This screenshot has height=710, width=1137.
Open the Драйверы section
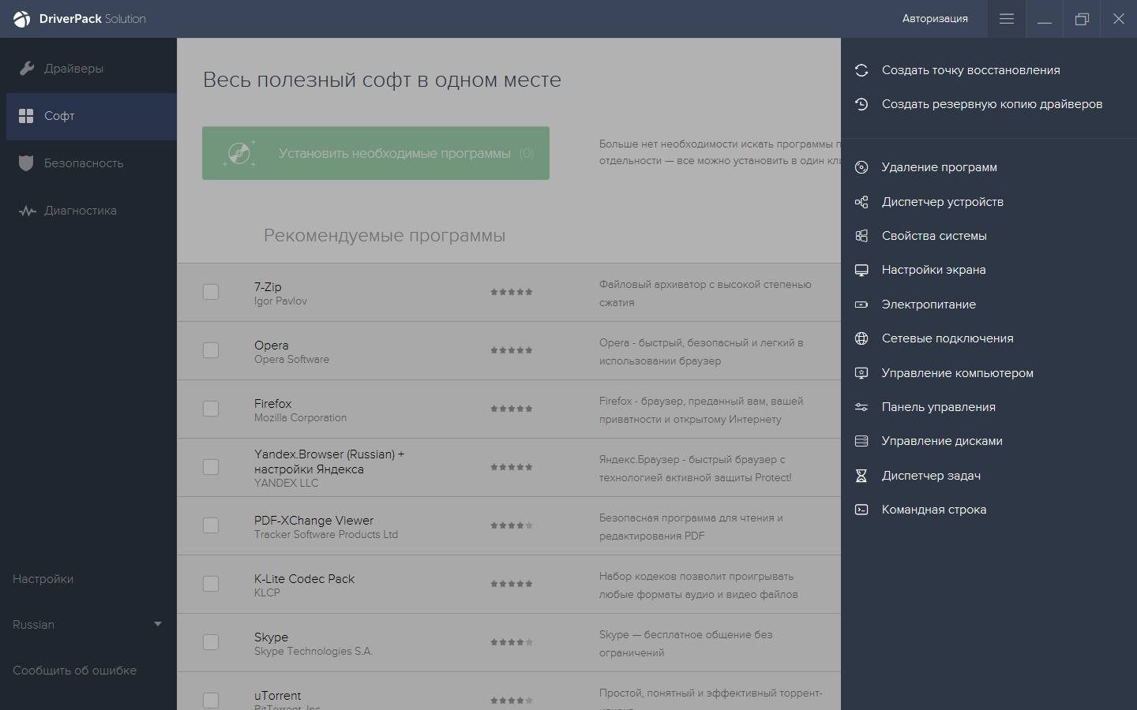pos(92,69)
